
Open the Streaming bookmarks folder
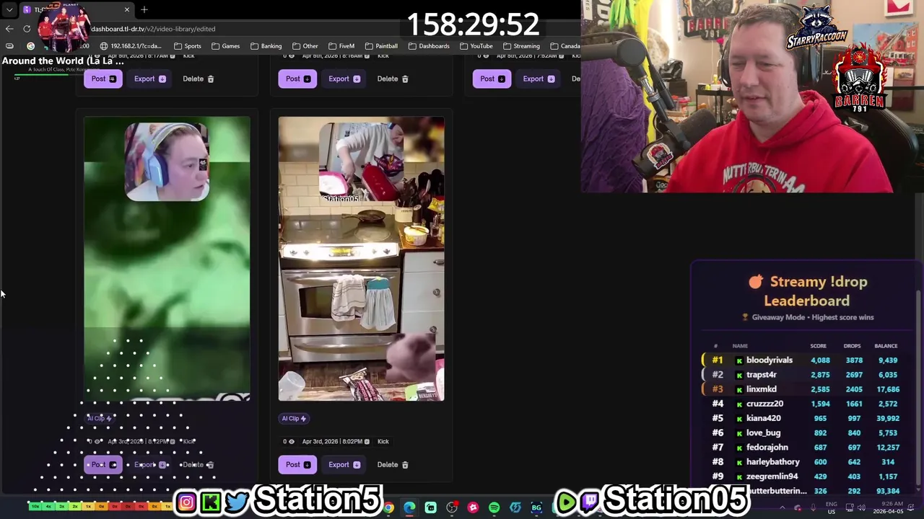520,46
